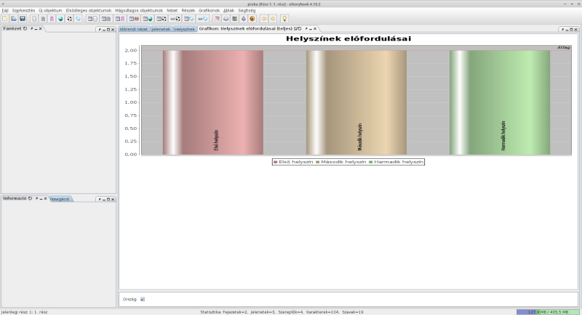Maximize the Információ panel group

click(x=108, y=199)
